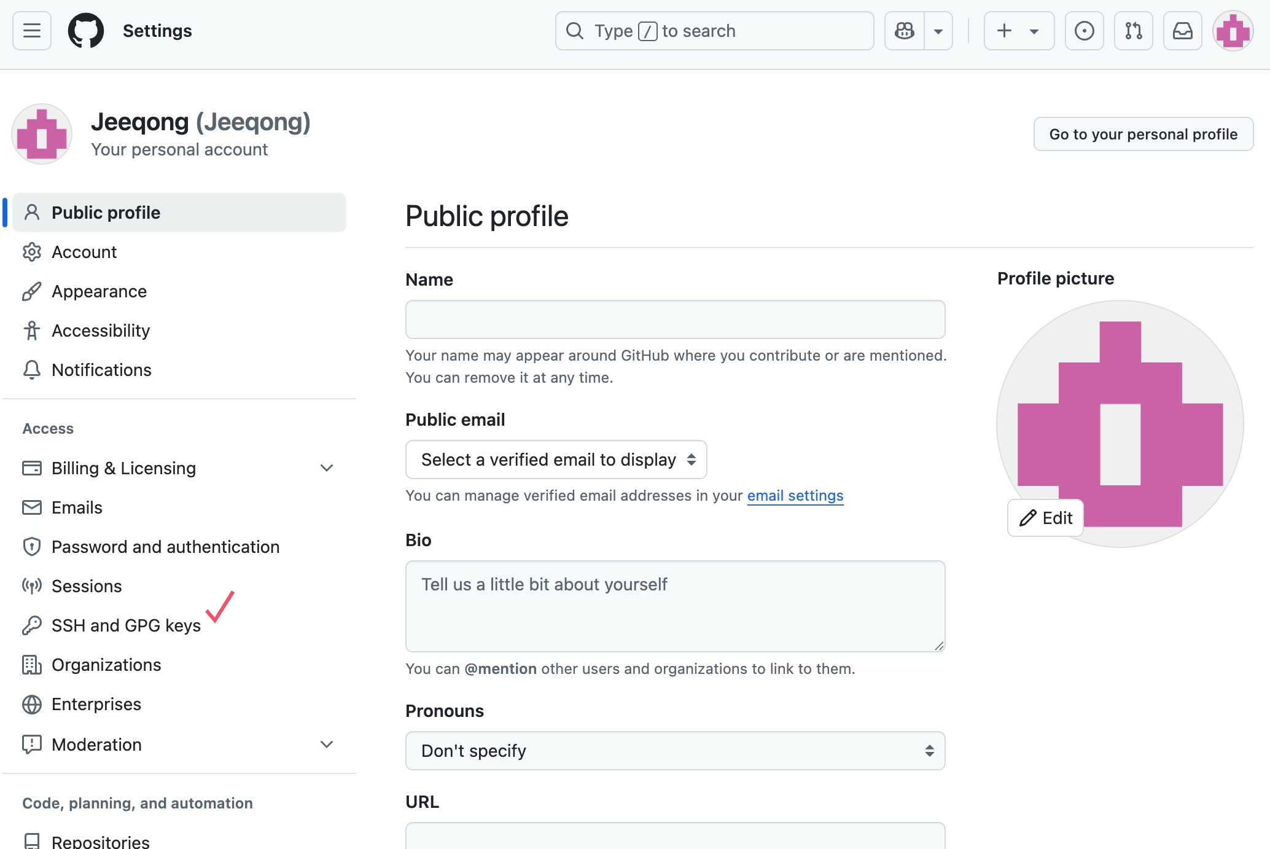1270x849 pixels.
Task: Select the Appearance settings item
Action: tap(99, 291)
